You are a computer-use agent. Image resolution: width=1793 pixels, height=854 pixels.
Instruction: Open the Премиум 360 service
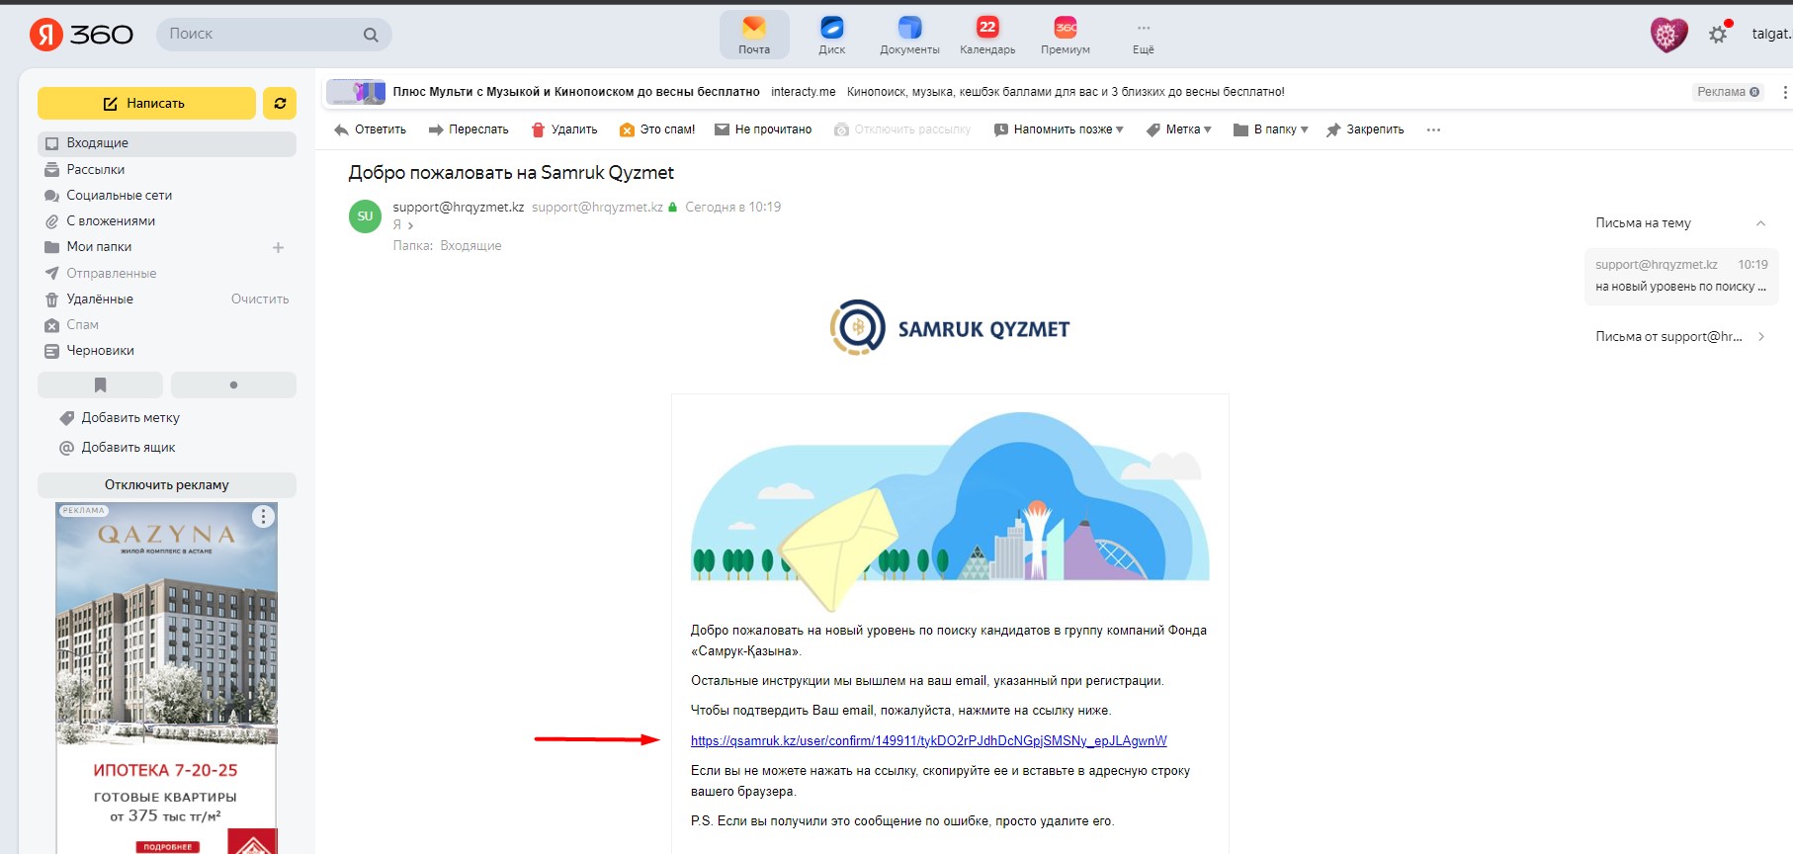pyautogui.click(x=1066, y=35)
